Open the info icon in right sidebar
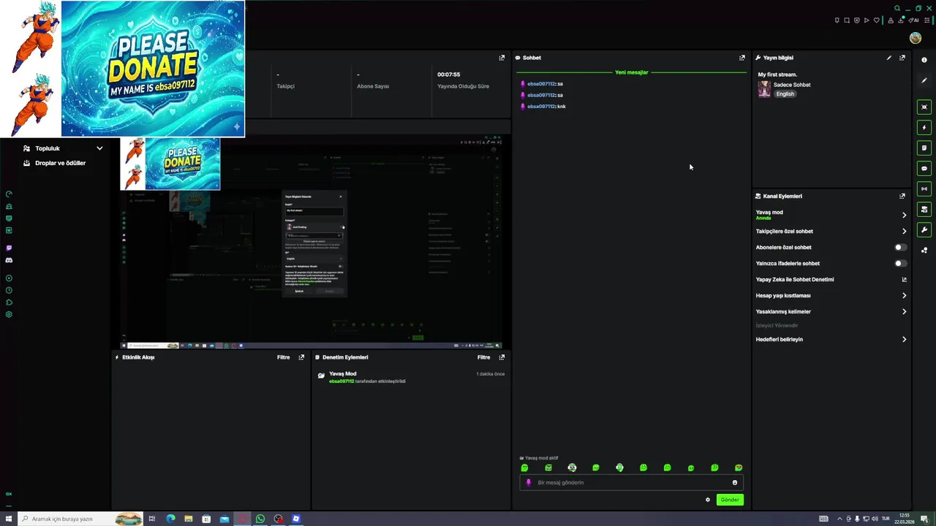The image size is (936, 526). 924,60
